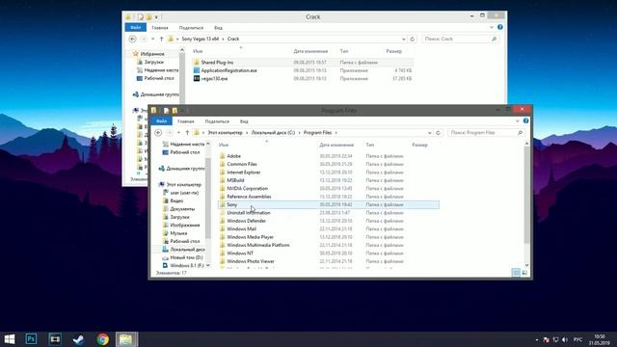Screen dimensions: 617x347
Task: Select the Windows Mail folder
Action: pos(328,229)
